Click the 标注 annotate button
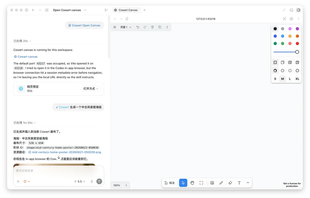The width and height of the screenshot is (310, 198). pos(170,183)
